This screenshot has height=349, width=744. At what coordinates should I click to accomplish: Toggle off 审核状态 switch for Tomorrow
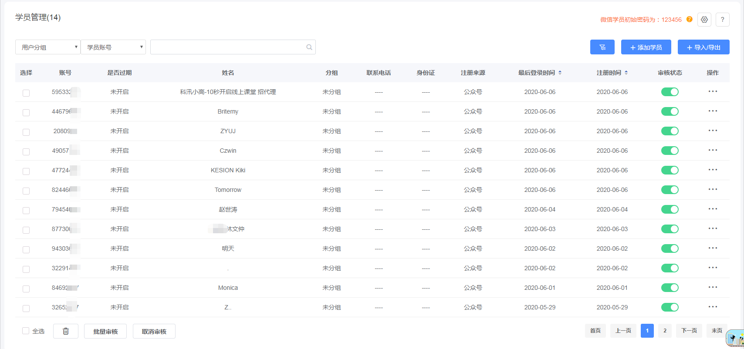(x=670, y=190)
